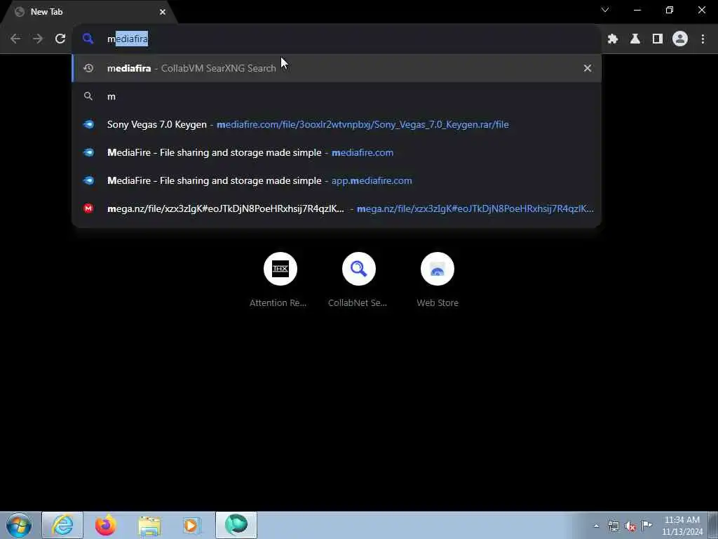Reload the page with the refresh icon
Screen dimensions: 718x539
[x=60, y=39]
